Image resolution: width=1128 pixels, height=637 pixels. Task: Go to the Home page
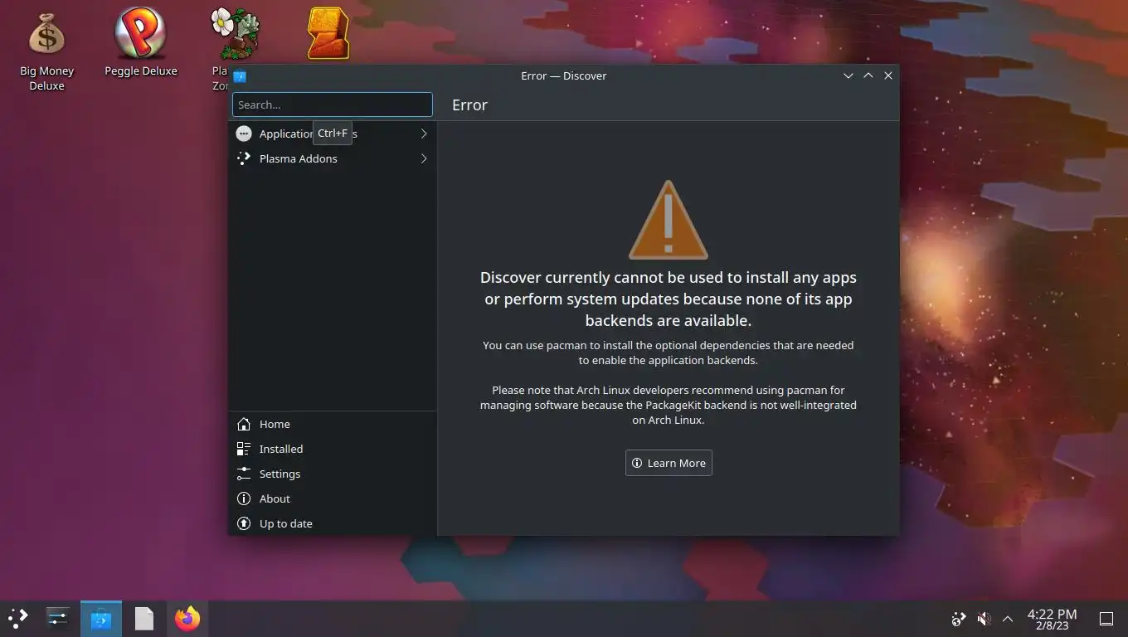(x=332, y=424)
